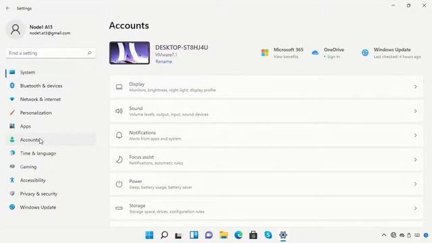Viewport: 432px width, 243px height.
Task: Open Skype from the taskbar
Action: 268,235
